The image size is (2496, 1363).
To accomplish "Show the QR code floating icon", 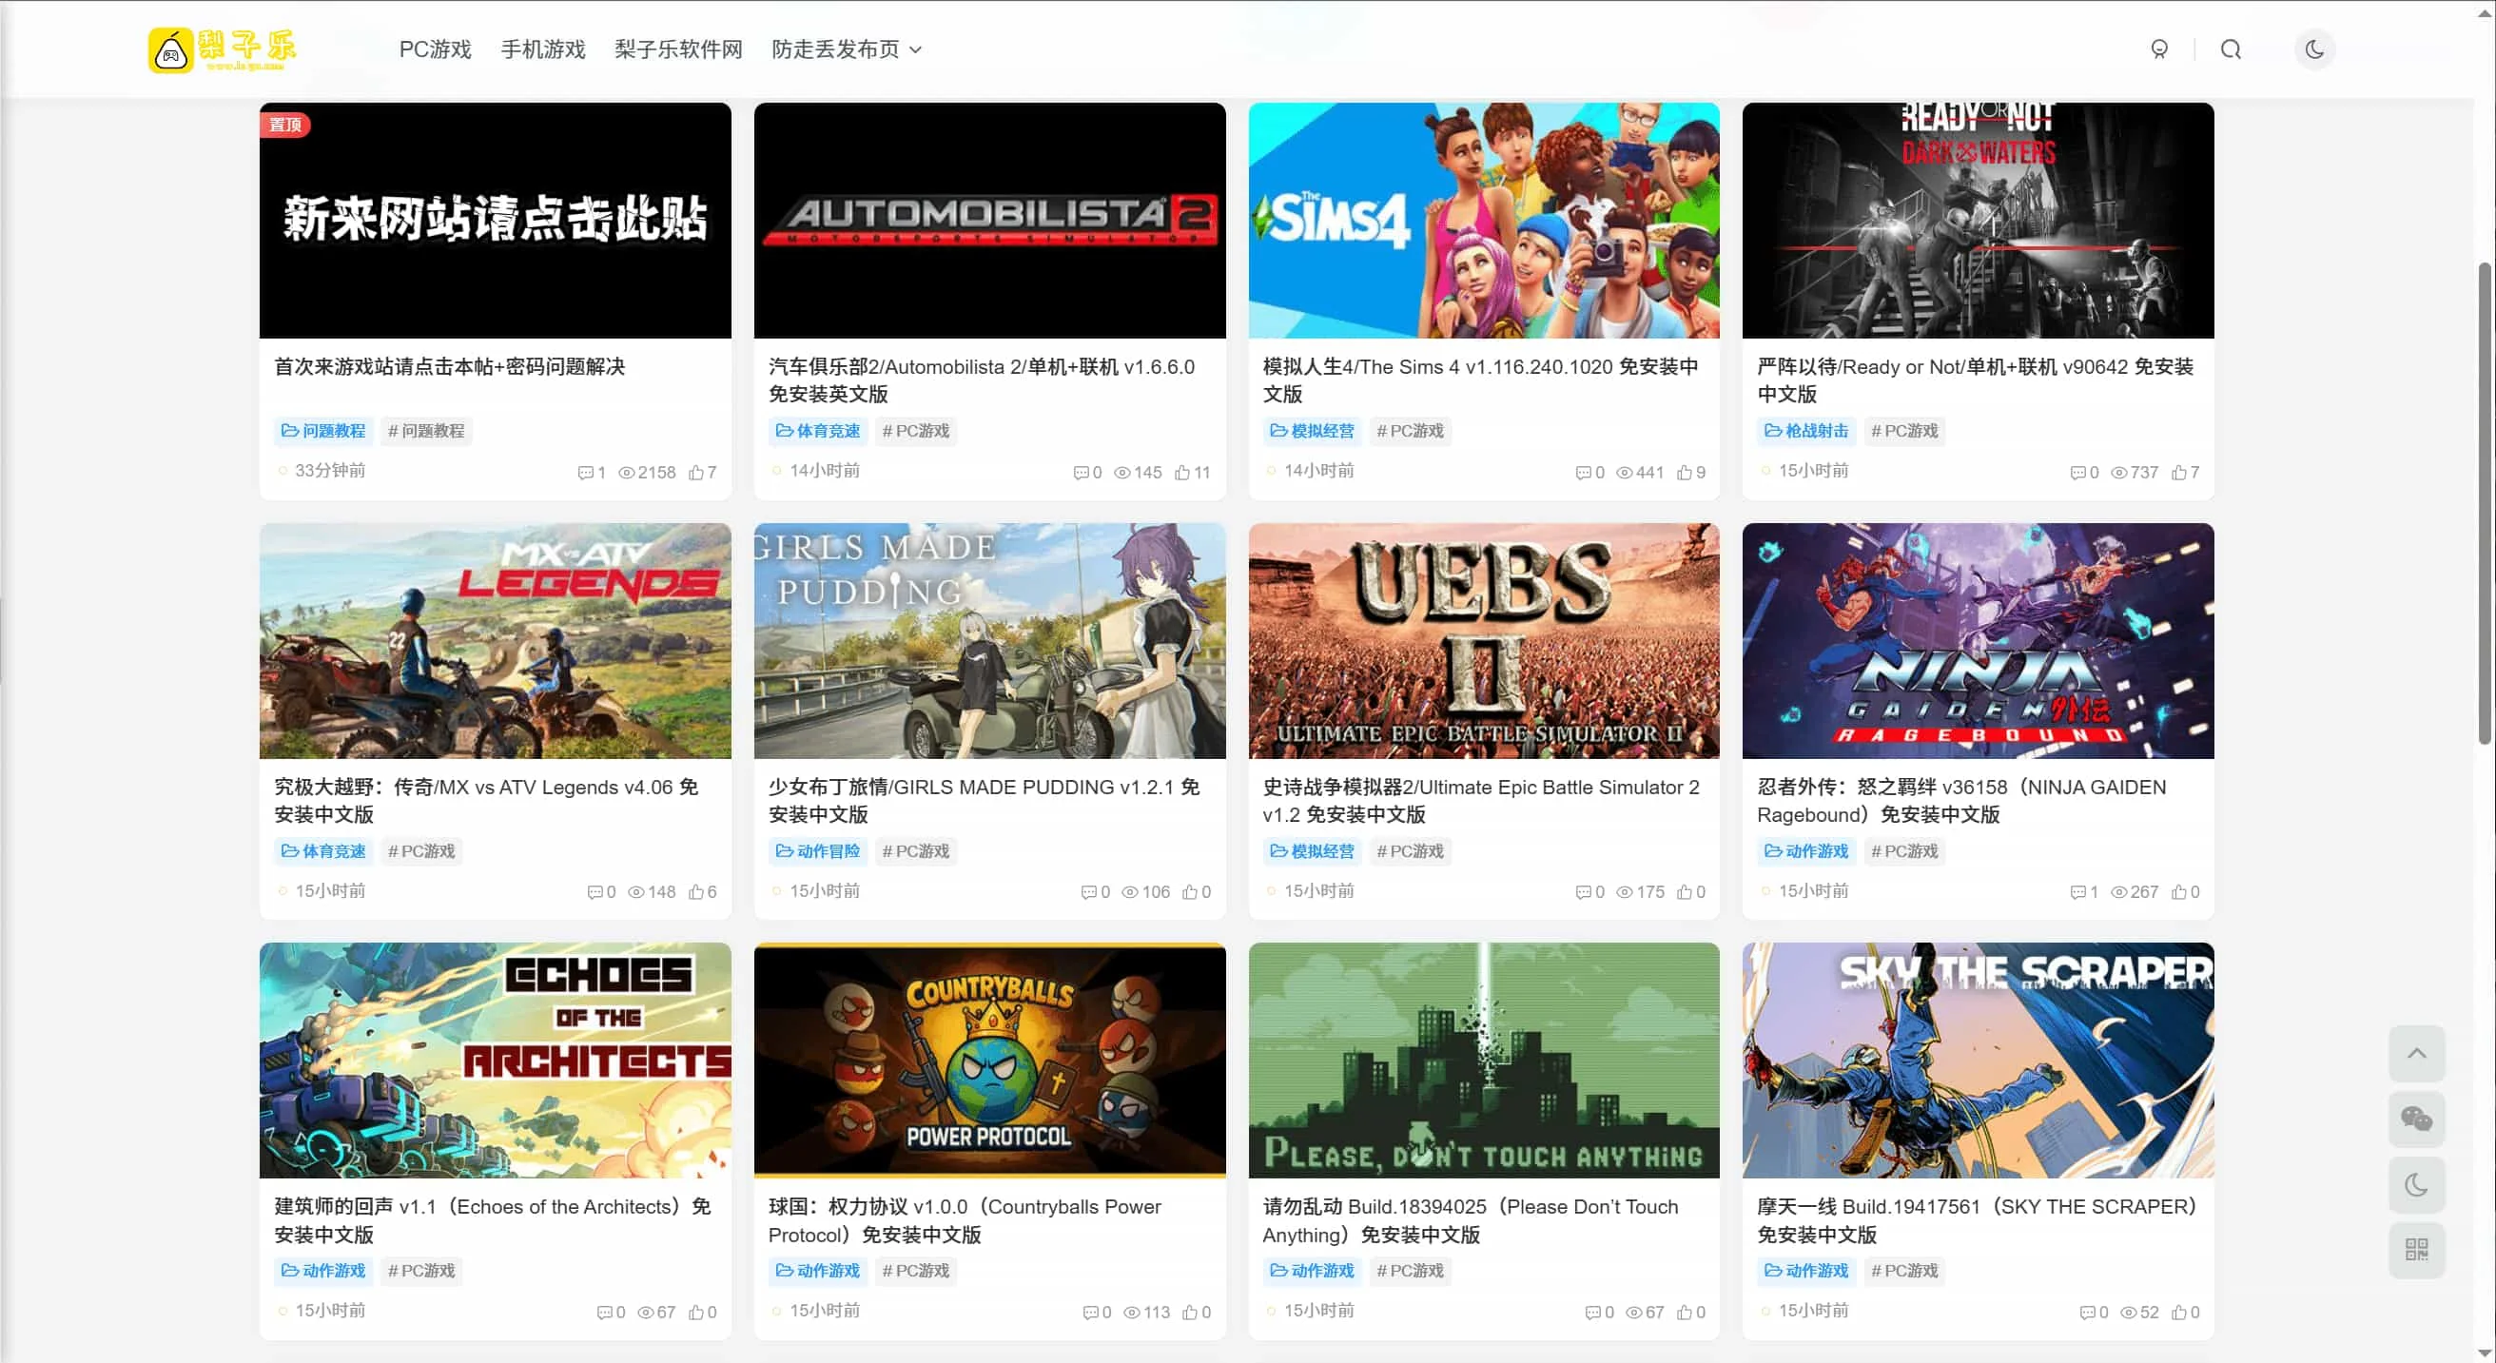I will (2415, 1249).
